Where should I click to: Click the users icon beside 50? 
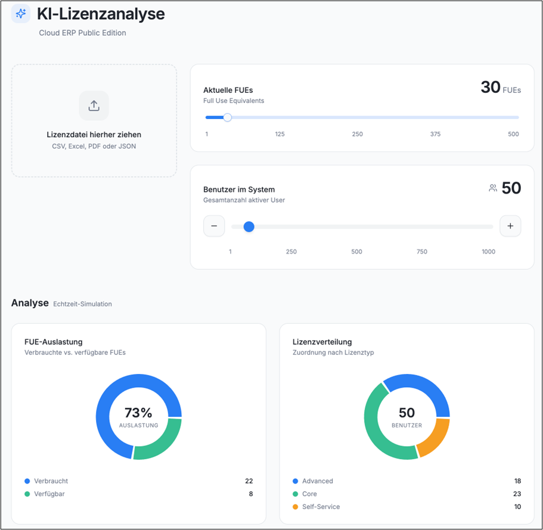tap(492, 188)
